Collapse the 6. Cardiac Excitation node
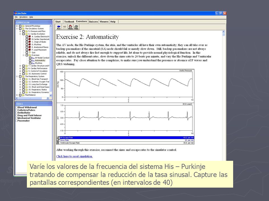This screenshot has height=201, width=269. pyautogui.click(x=20, y=34)
